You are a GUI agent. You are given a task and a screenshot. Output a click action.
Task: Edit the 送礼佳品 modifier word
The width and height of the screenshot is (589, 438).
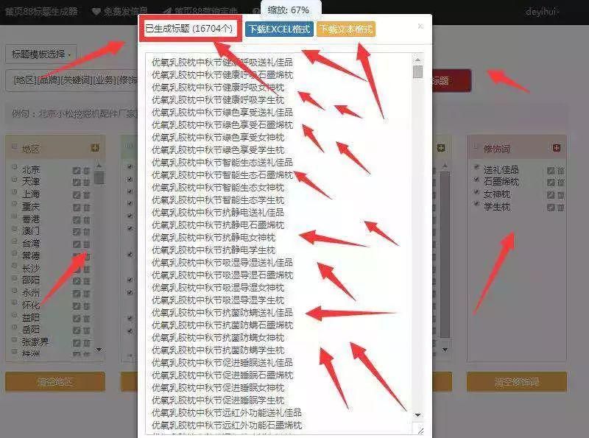551,171
